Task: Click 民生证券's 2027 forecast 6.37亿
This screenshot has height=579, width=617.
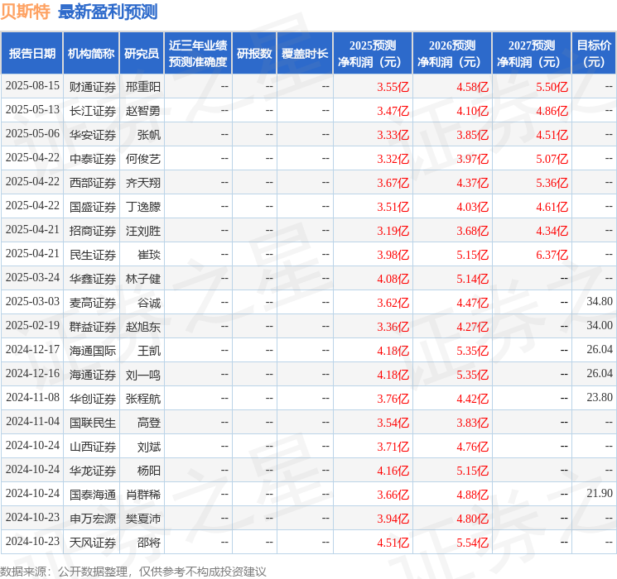Action: tap(552, 255)
